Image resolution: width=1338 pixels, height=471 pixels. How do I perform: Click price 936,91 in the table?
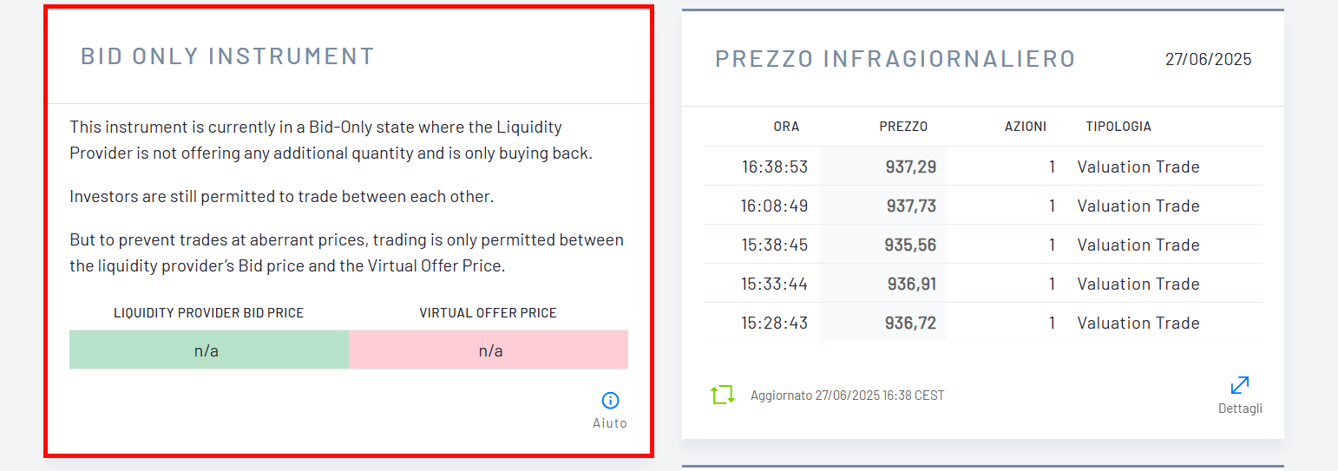[x=912, y=284]
